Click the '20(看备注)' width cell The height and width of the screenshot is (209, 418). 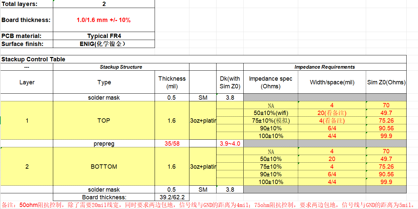point(332,113)
